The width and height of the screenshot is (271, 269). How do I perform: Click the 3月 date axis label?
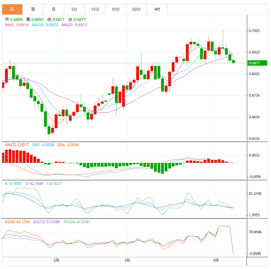[127, 260]
